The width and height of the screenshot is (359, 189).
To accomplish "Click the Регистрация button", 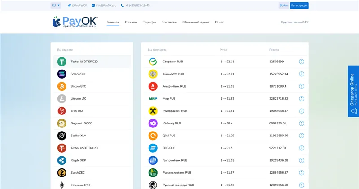I will tap(299, 5).
